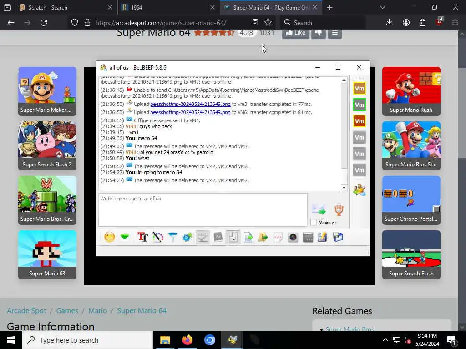Image resolution: width=466 pixels, height=349 pixels.
Task: Click the send file document icon
Action: [x=248, y=237]
